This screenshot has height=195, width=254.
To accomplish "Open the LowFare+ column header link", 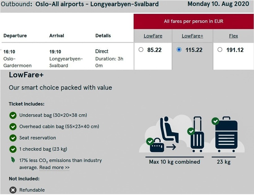I will click(x=192, y=36).
